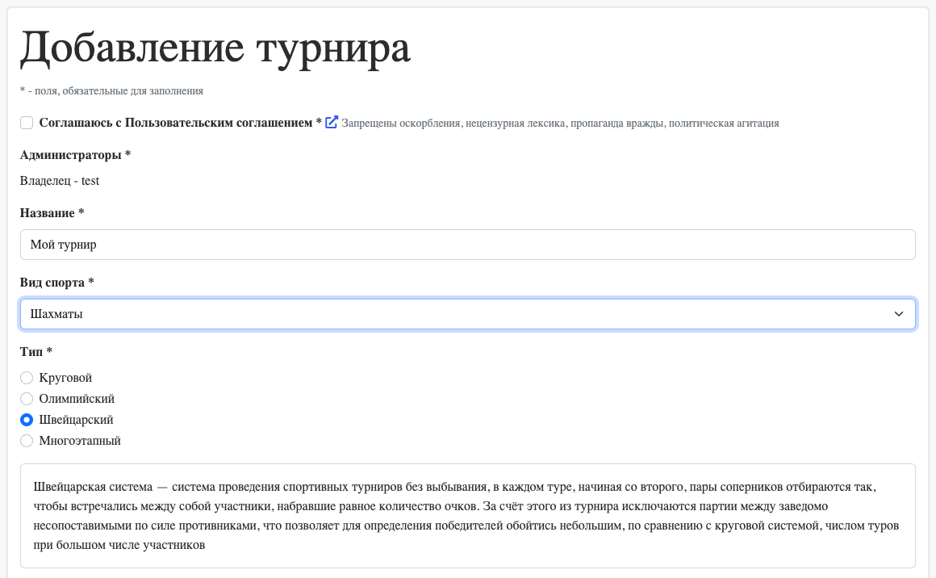Click the Шахматы value in sport selector
This screenshot has width=936, height=578.
[56, 314]
